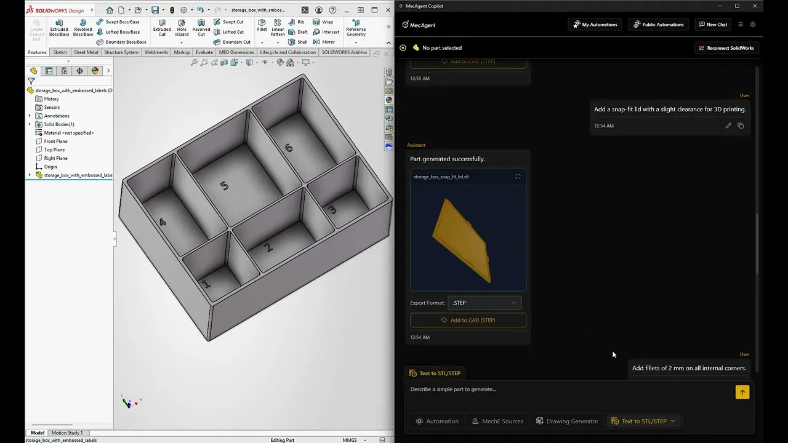Open the Export Format .STEP dropdown
Image resolution: width=788 pixels, height=443 pixels.
pyautogui.click(x=484, y=303)
